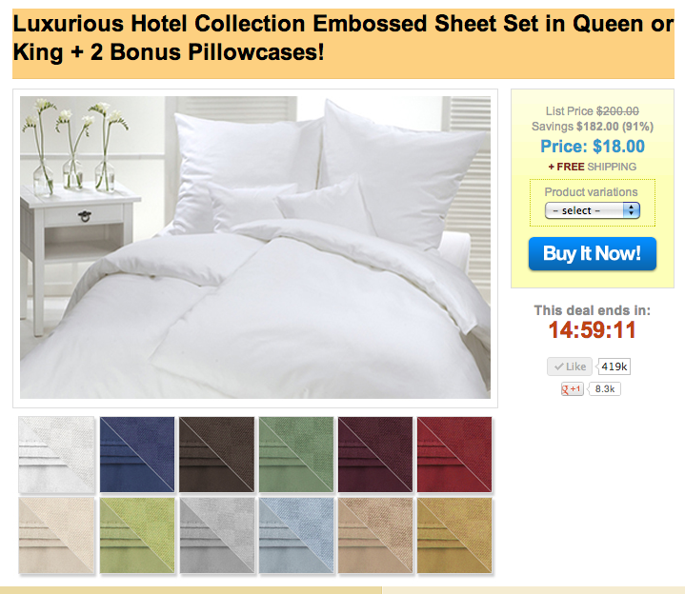The width and height of the screenshot is (685, 594).
Task: Click the main white bedding product image
Action: coord(255,247)
